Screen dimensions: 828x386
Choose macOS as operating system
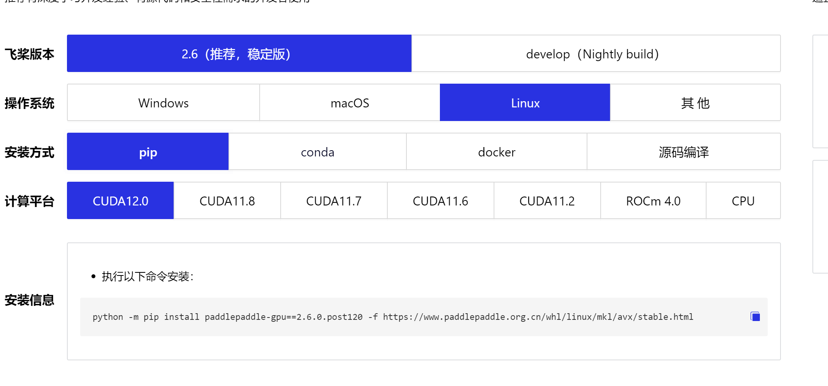(350, 103)
